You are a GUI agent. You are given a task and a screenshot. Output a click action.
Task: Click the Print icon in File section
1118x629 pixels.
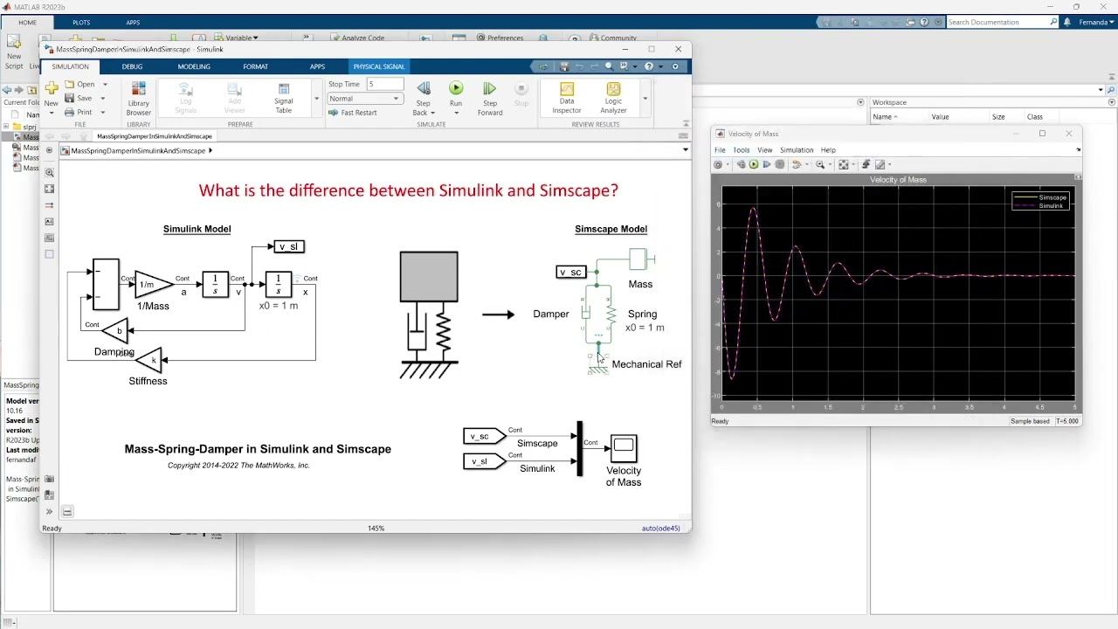(70, 112)
